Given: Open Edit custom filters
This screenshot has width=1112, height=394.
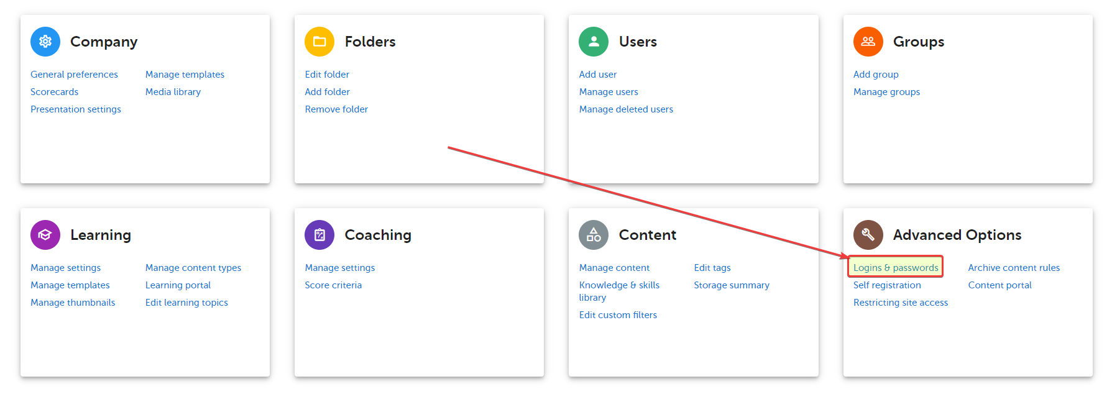Looking at the screenshot, I should pos(618,315).
